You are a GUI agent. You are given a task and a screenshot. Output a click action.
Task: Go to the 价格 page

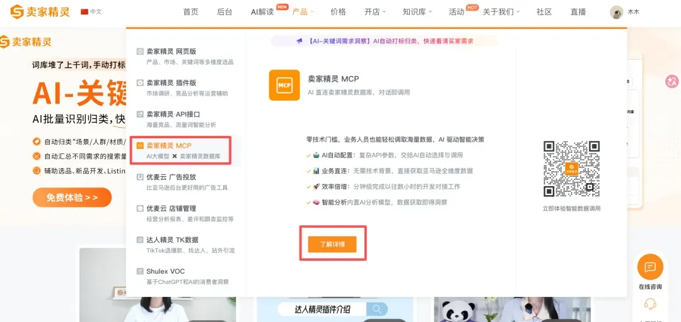pyautogui.click(x=338, y=12)
